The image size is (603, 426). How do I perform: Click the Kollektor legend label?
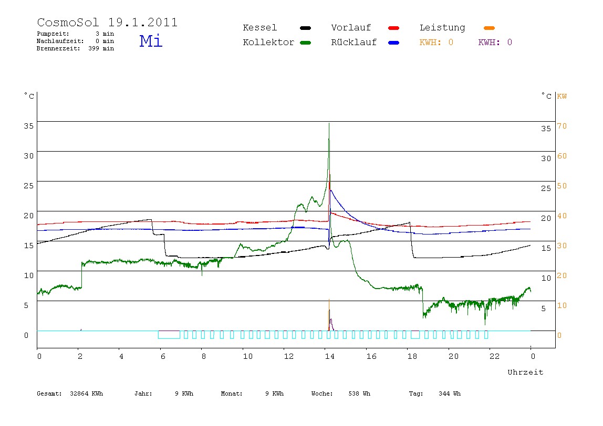click(x=268, y=42)
